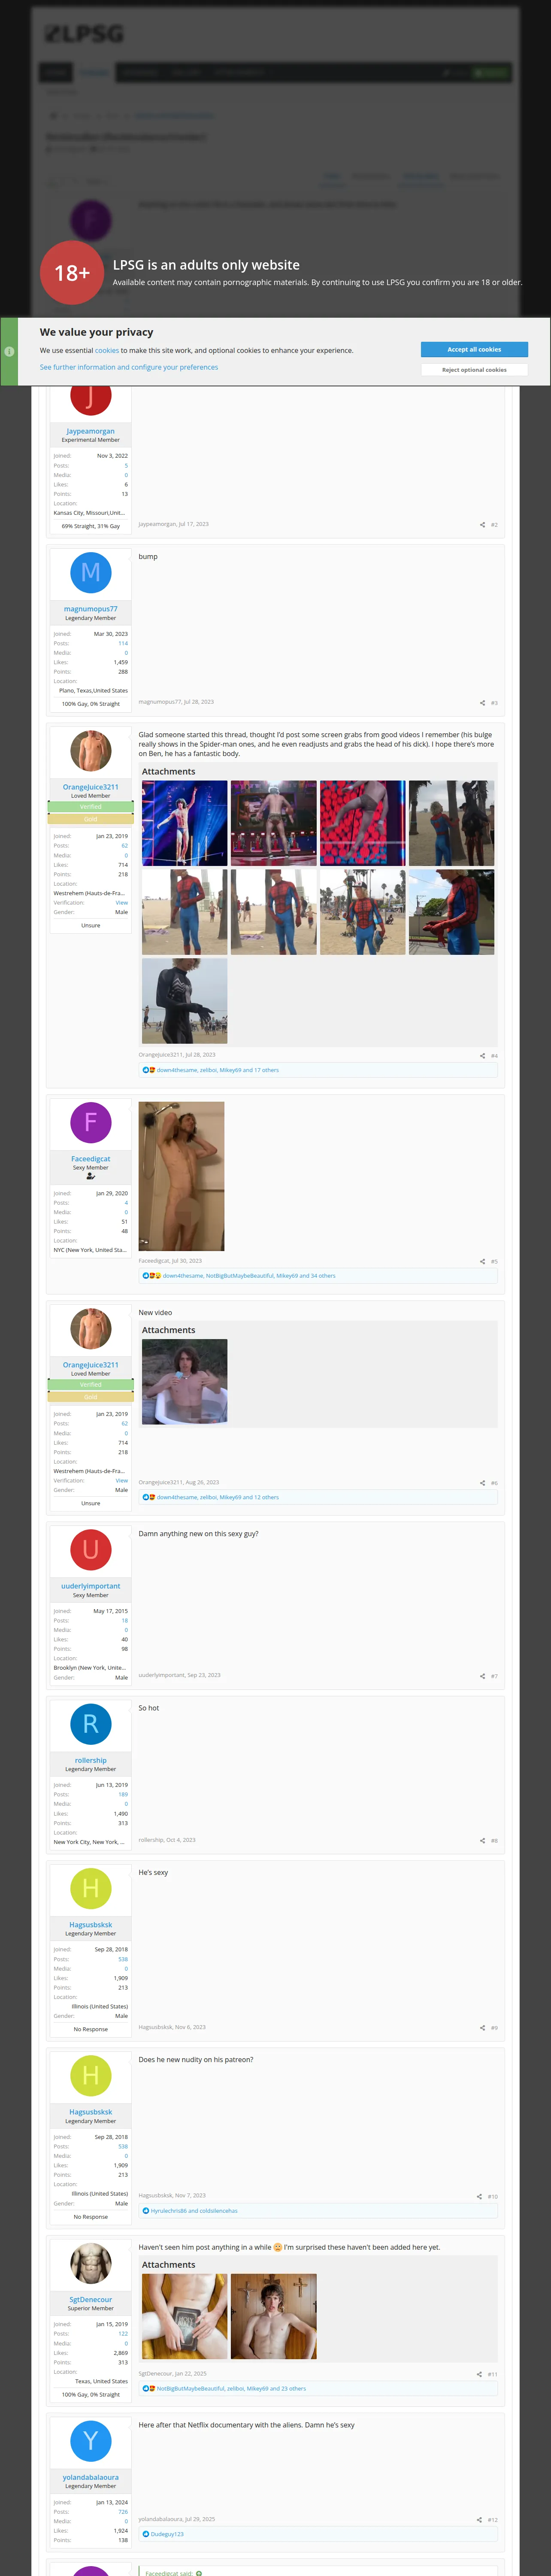Open yolandabalaoura's post count '726'
The image size is (551, 2576).
tap(123, 2511)
